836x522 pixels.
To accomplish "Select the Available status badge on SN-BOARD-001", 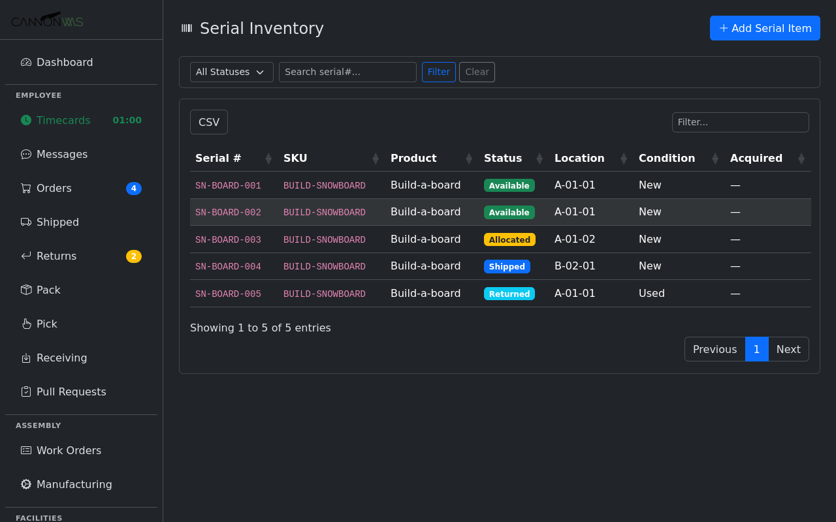I will (509, 185).
